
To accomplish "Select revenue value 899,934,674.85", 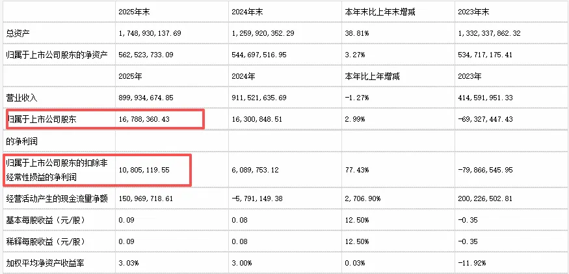I will [x=146, y=98].
